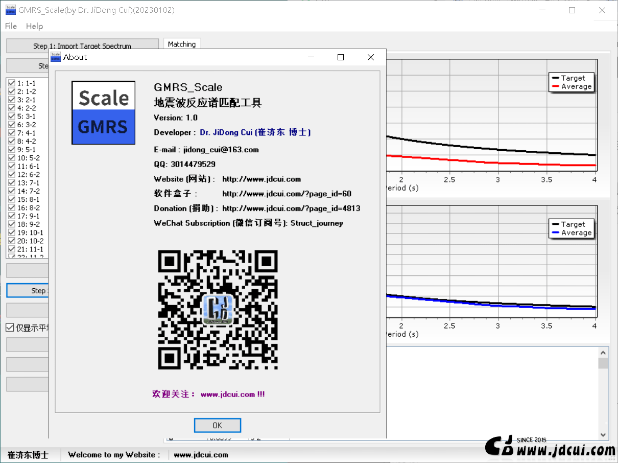Select list row 12: 6-2

29,174
